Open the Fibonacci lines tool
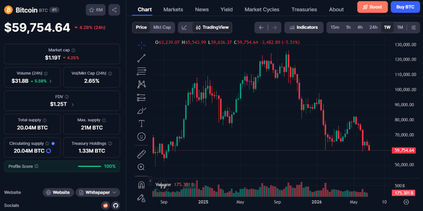 click(x=142, y=71)
